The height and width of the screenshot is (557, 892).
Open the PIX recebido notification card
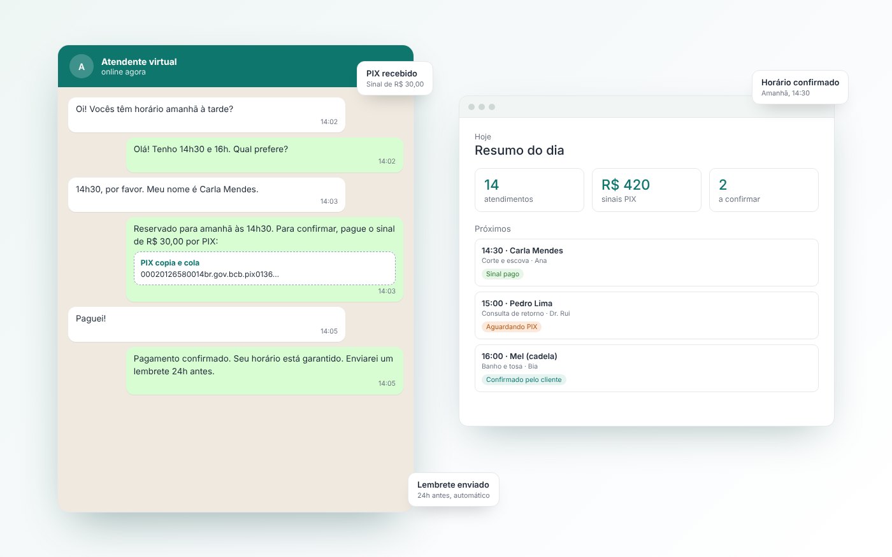pyautogui.click(x=395, y=78)
